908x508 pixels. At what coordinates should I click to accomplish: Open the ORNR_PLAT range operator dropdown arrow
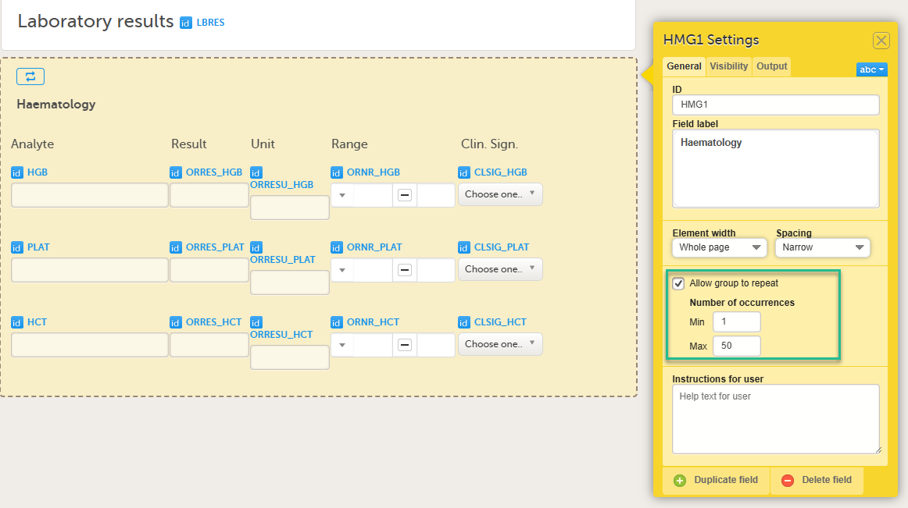point(341,270)
